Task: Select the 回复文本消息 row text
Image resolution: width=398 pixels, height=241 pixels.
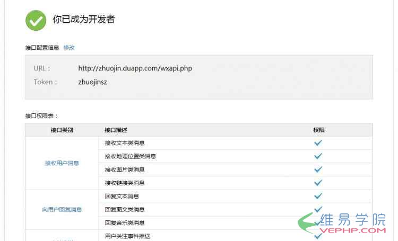Action: (x=122, y=196)
